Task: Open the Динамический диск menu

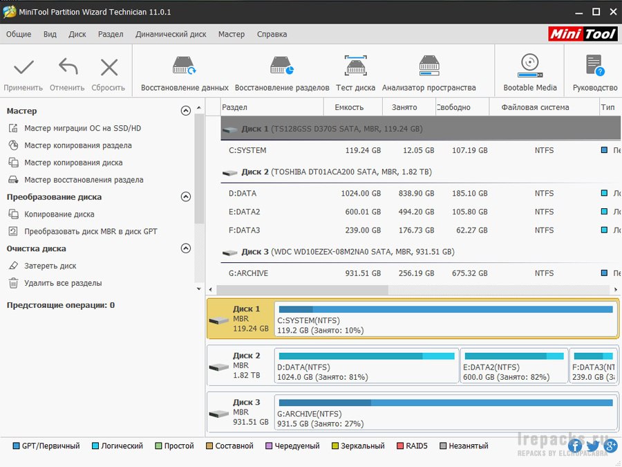Action: (x=171, y=34)
